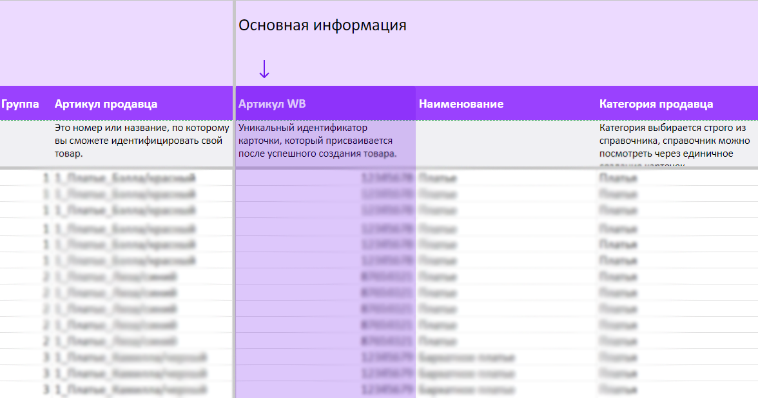Click first data row's 'Артикул продавца' cell

tap(142, 177)
